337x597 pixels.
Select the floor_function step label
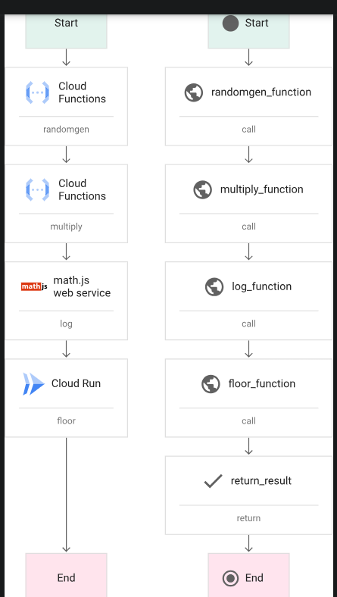(261, 383)
